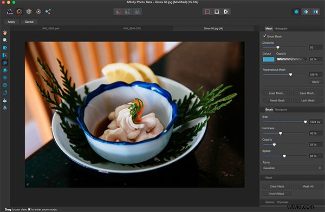325x212 pixels.
Task: Click the Invert Mask button
Action: click(277, 194)
